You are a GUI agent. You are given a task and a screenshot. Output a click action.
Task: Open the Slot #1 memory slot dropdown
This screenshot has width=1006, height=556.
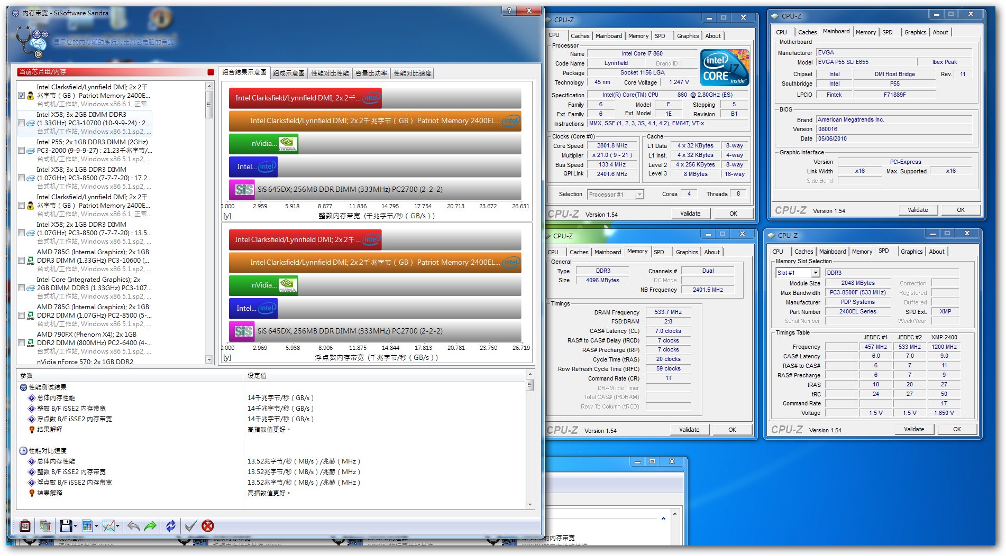pos(816,273)
